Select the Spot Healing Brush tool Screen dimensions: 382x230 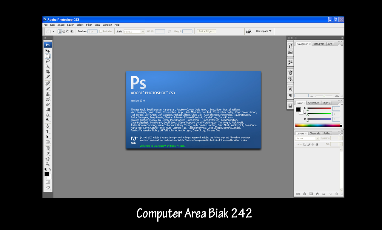[x=48, y=83]
